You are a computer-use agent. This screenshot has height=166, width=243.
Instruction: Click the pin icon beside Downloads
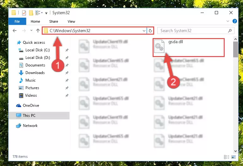(67, 73)
